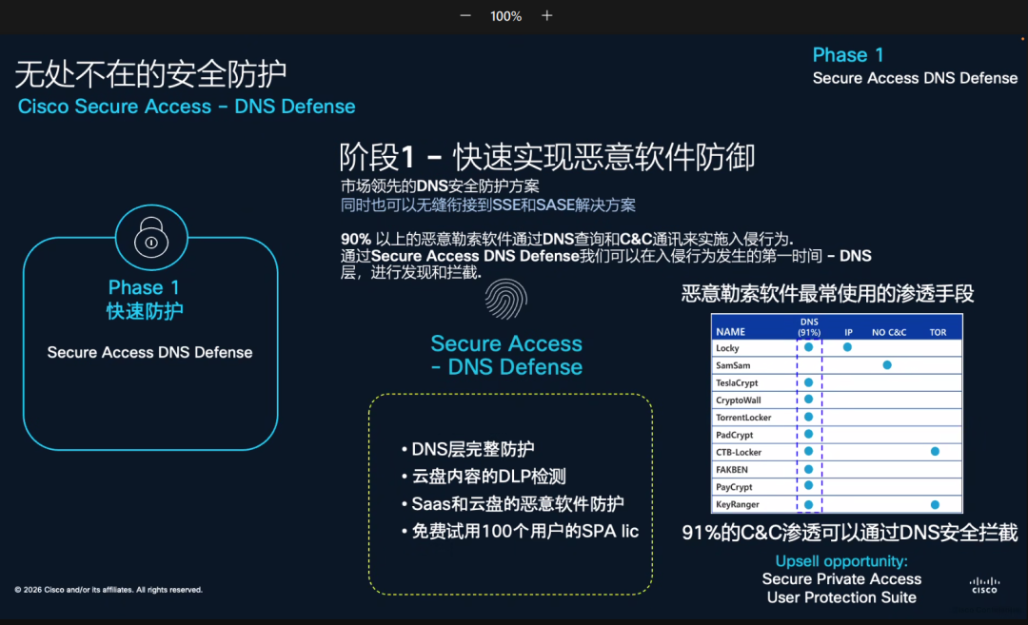Click the PadCrypt DNS column dot
1028x625 pixels.
point(808,434)
